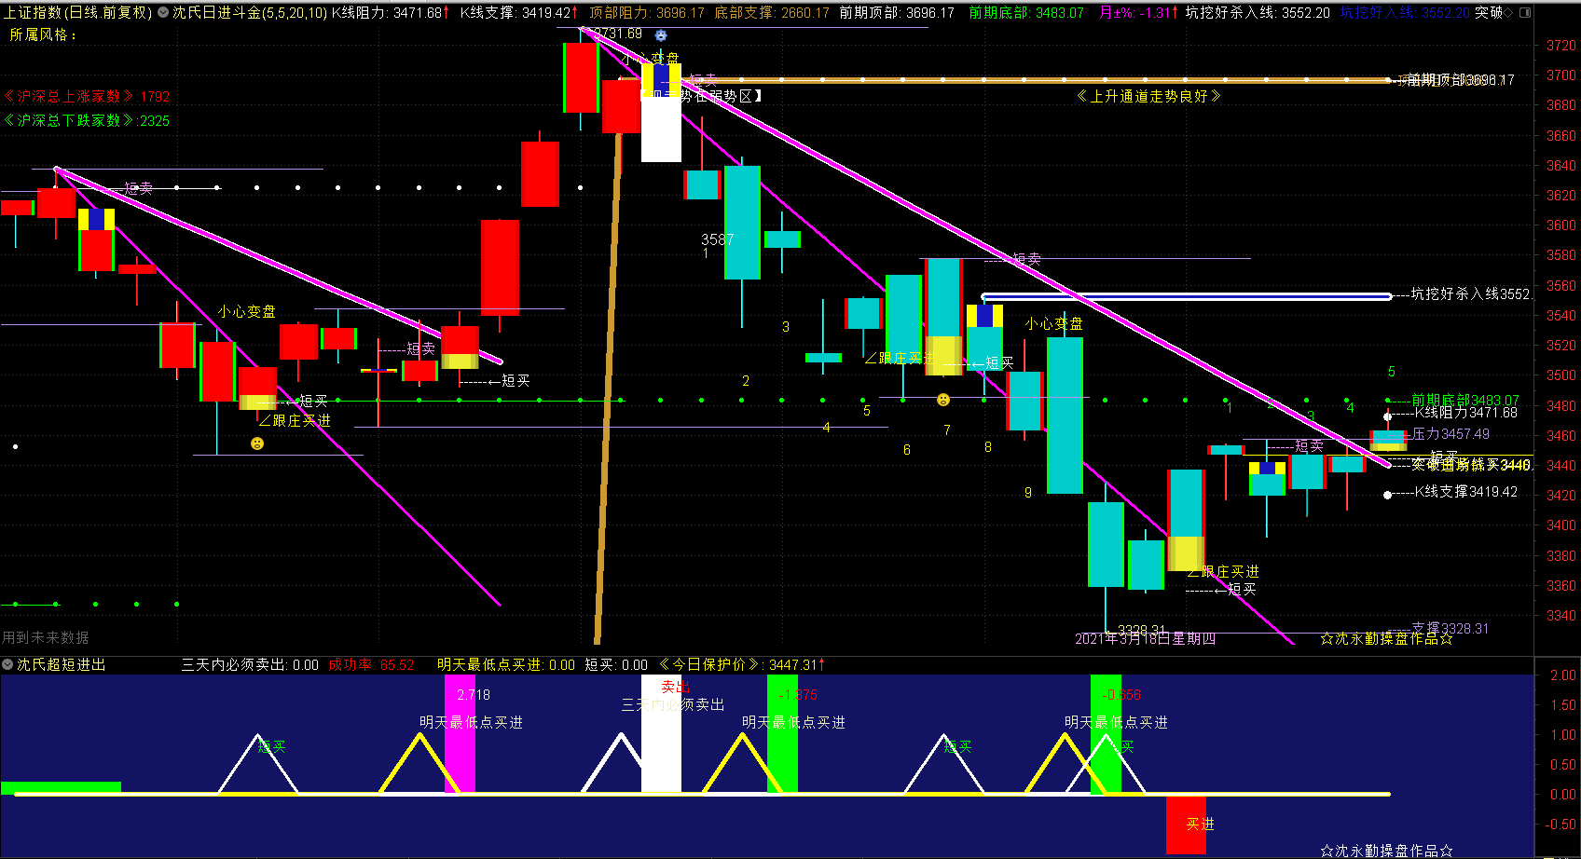Open the dropdown arrow beside 沈氏超短进出
The height and width of the screenshot is (859, 1581).
(7, 664)
